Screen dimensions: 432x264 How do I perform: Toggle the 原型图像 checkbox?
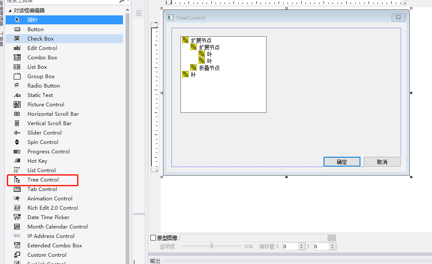pos(153,238)
